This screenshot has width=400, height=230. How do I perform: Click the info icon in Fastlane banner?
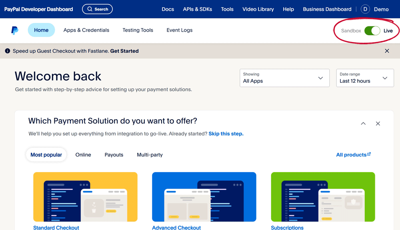[7, 51]
